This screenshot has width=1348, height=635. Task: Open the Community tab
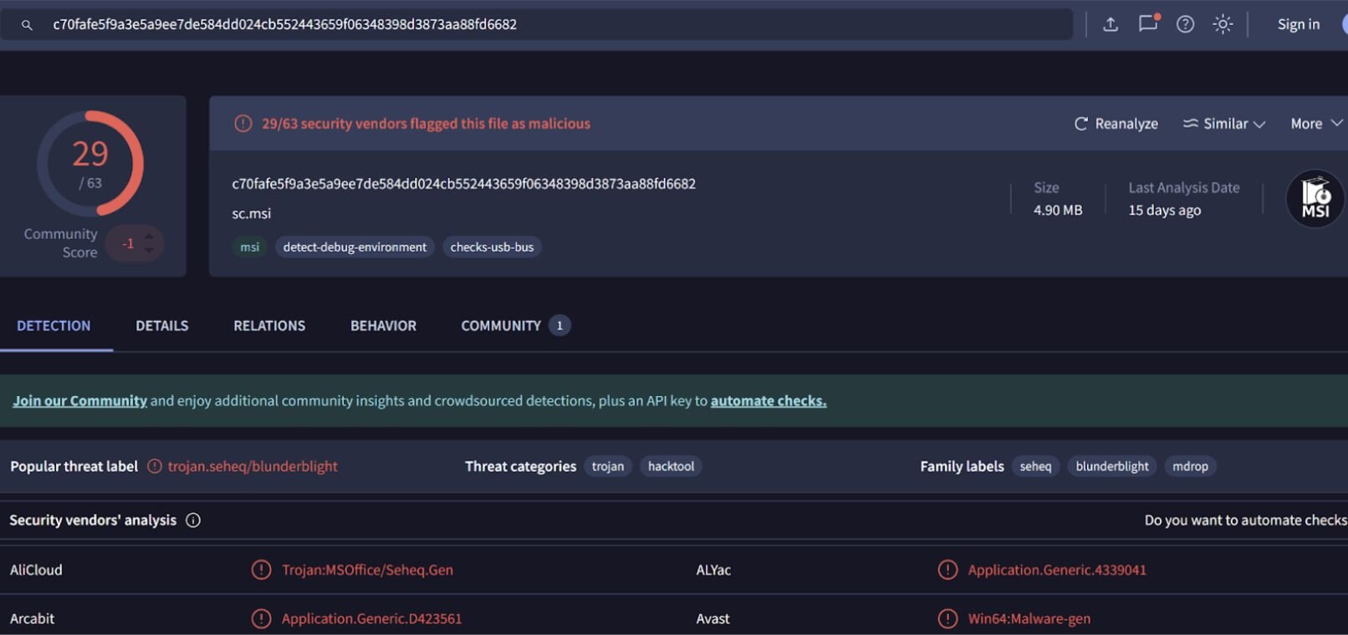pyautogui.click(x=501, y=326)
